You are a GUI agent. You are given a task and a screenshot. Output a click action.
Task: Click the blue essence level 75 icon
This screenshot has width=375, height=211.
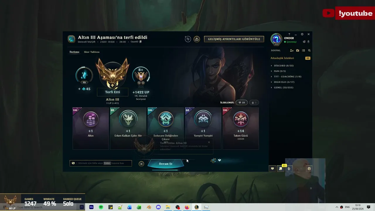pyautogui.click(x=84, y=75)
